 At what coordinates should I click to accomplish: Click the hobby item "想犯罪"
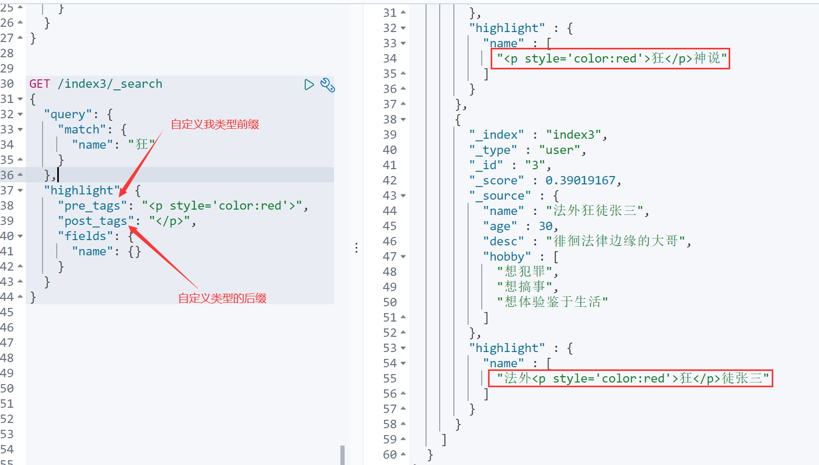pyautogui.click(x=524, y=272)
